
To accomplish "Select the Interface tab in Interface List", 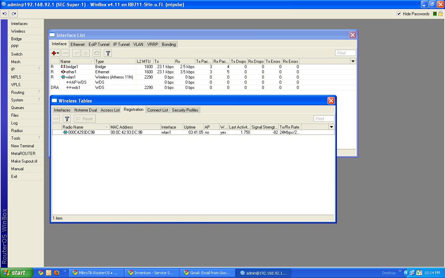I will point(59,44).
